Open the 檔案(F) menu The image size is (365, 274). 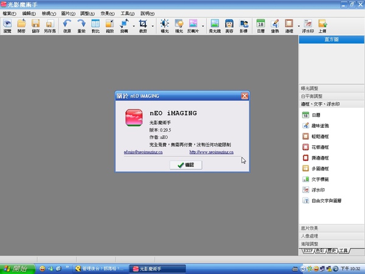(x=9, y=13)
